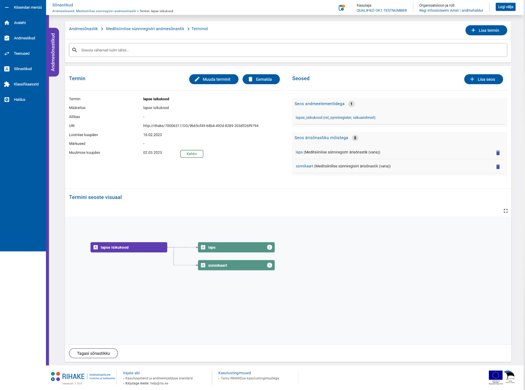The width and height of the screenshot is (525, 390).
Task: Expand the 'laps' node arrow in graph
Action: (269, 248)
